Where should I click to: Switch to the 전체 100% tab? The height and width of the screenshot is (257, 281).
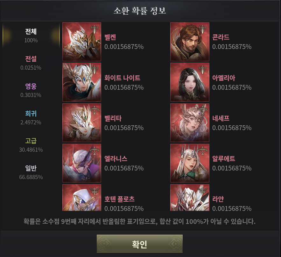[31, 36]
